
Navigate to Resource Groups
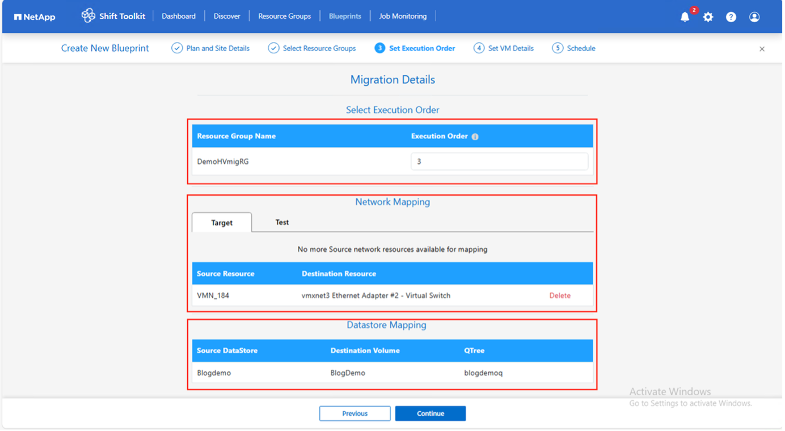click(284, 16)
